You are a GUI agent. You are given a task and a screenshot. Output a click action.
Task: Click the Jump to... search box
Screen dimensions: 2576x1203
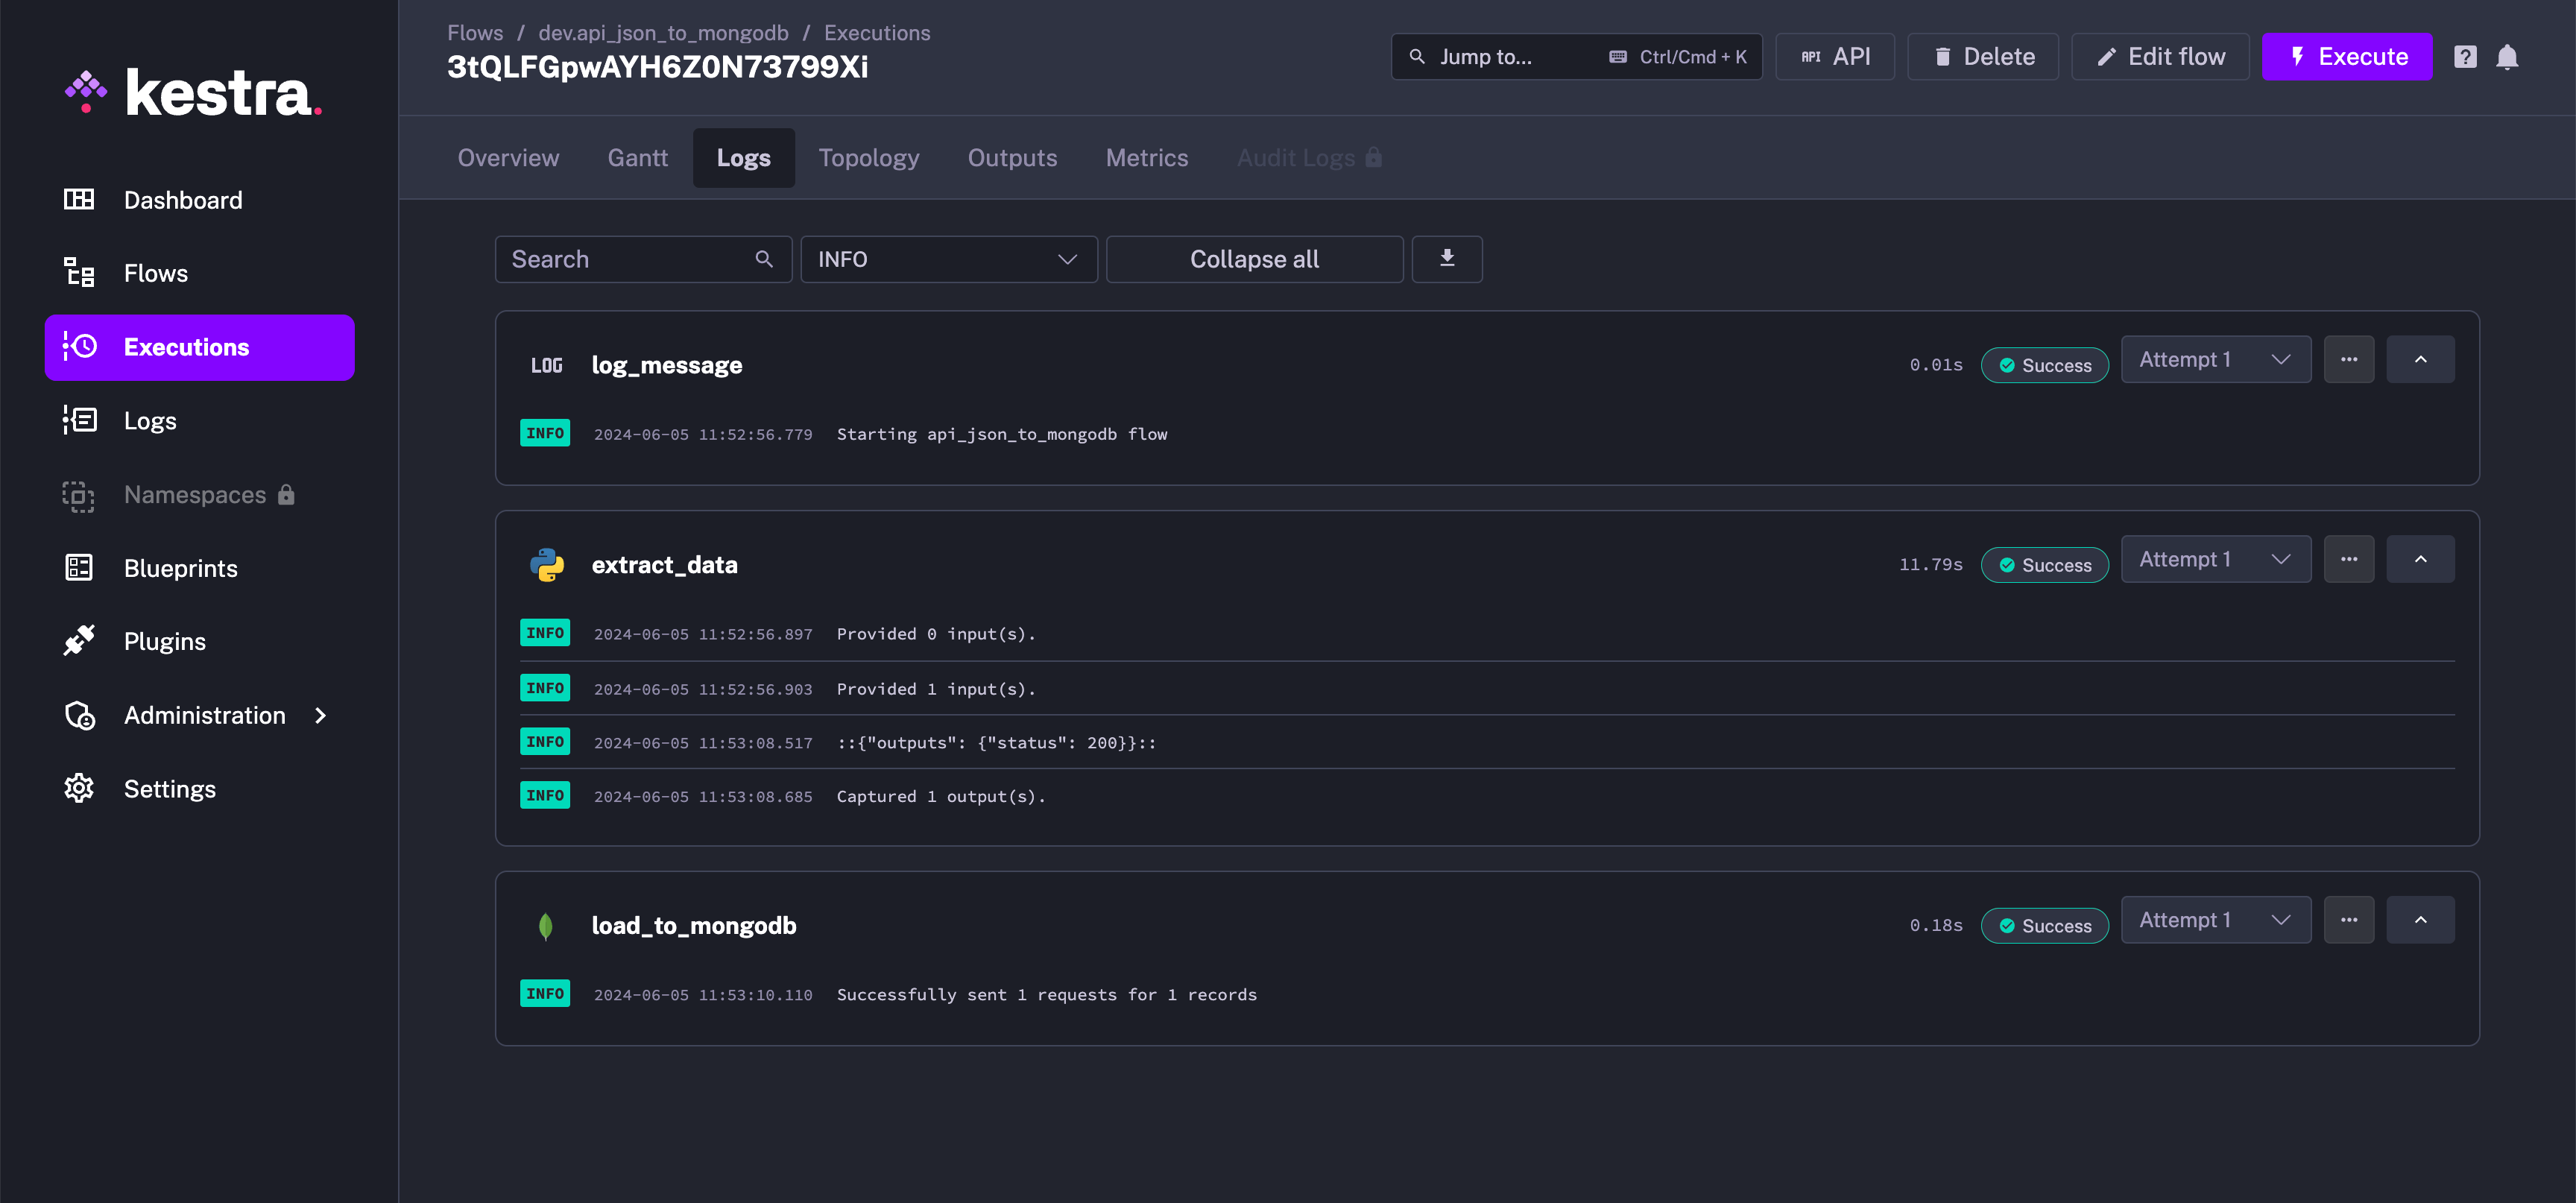(1576, 57)
